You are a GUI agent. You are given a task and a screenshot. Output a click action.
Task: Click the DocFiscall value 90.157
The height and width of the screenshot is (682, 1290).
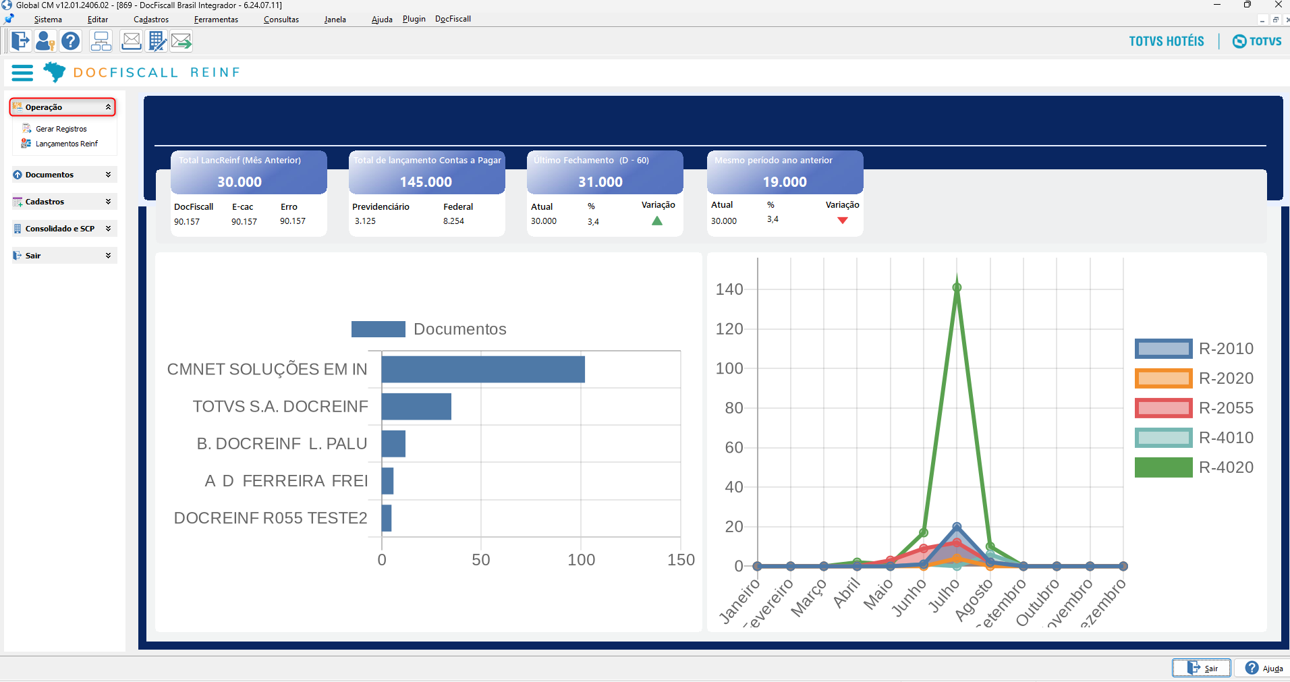[x=187, y=222]
